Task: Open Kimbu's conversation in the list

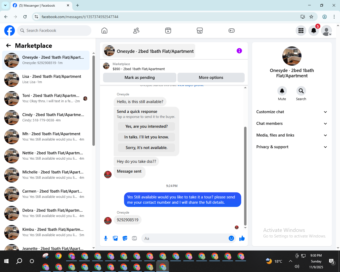Action: coord(46,232)
